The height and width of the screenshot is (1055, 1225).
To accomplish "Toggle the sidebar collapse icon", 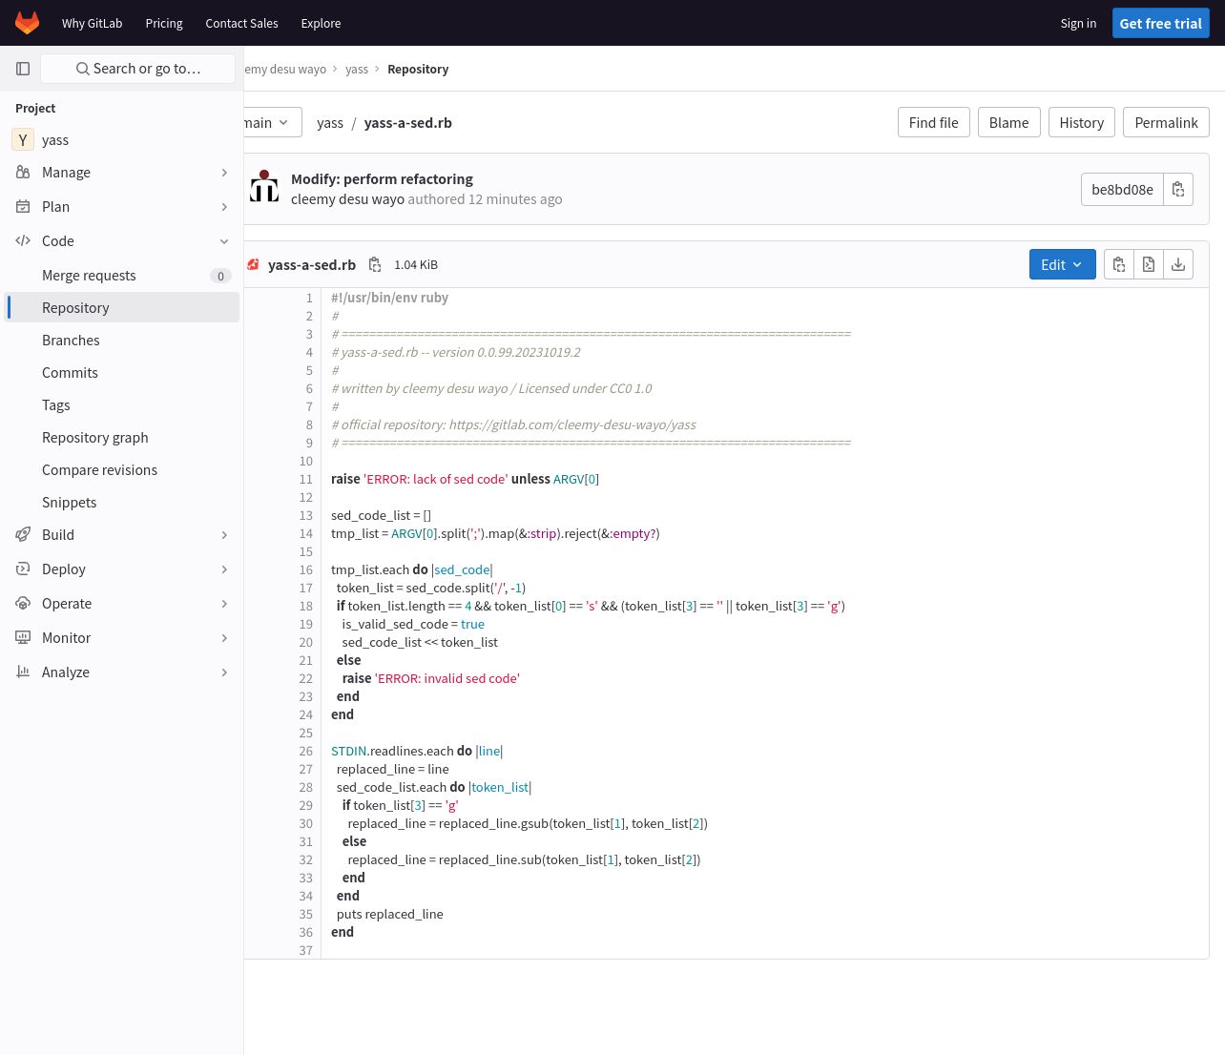I will click(x=23, y=69).
